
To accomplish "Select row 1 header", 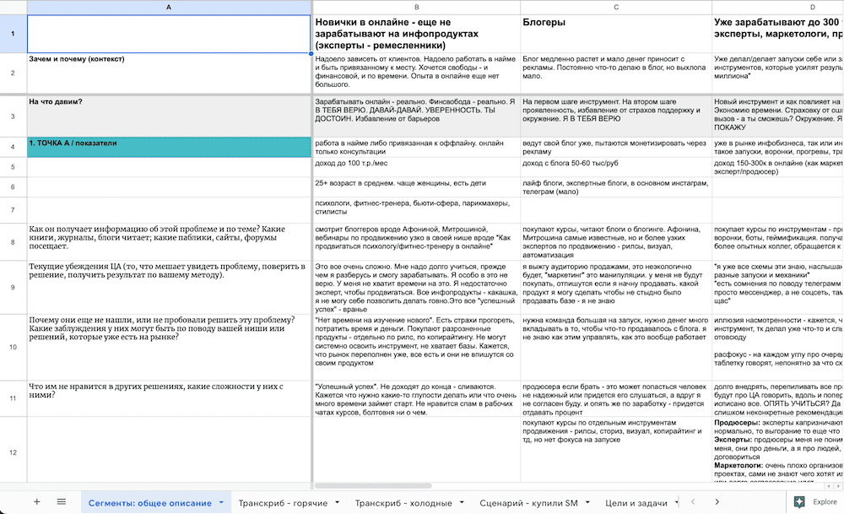I will (x=13, y=34).
